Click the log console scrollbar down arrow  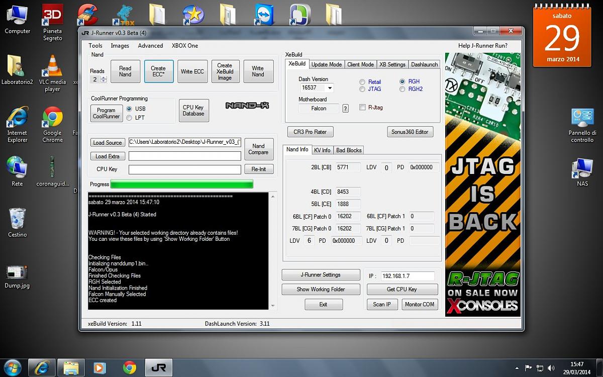(x=273, y=306)
